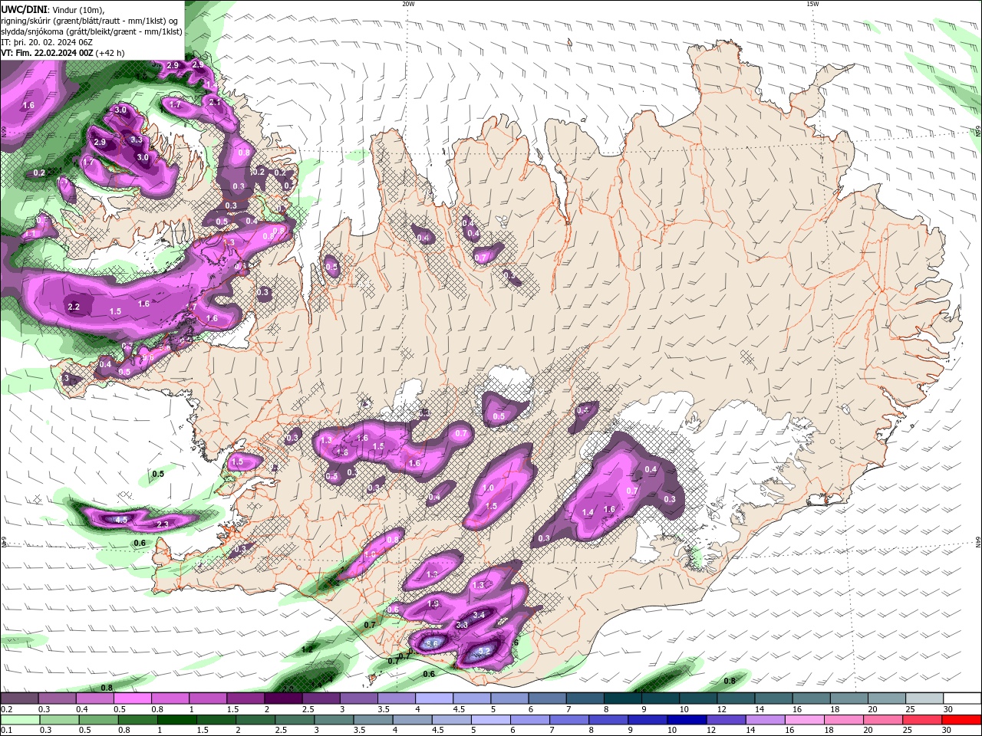Screen dimensions: 982x736
Task: Click the '0.1' label in the rain legend
Action: point(6,731)
